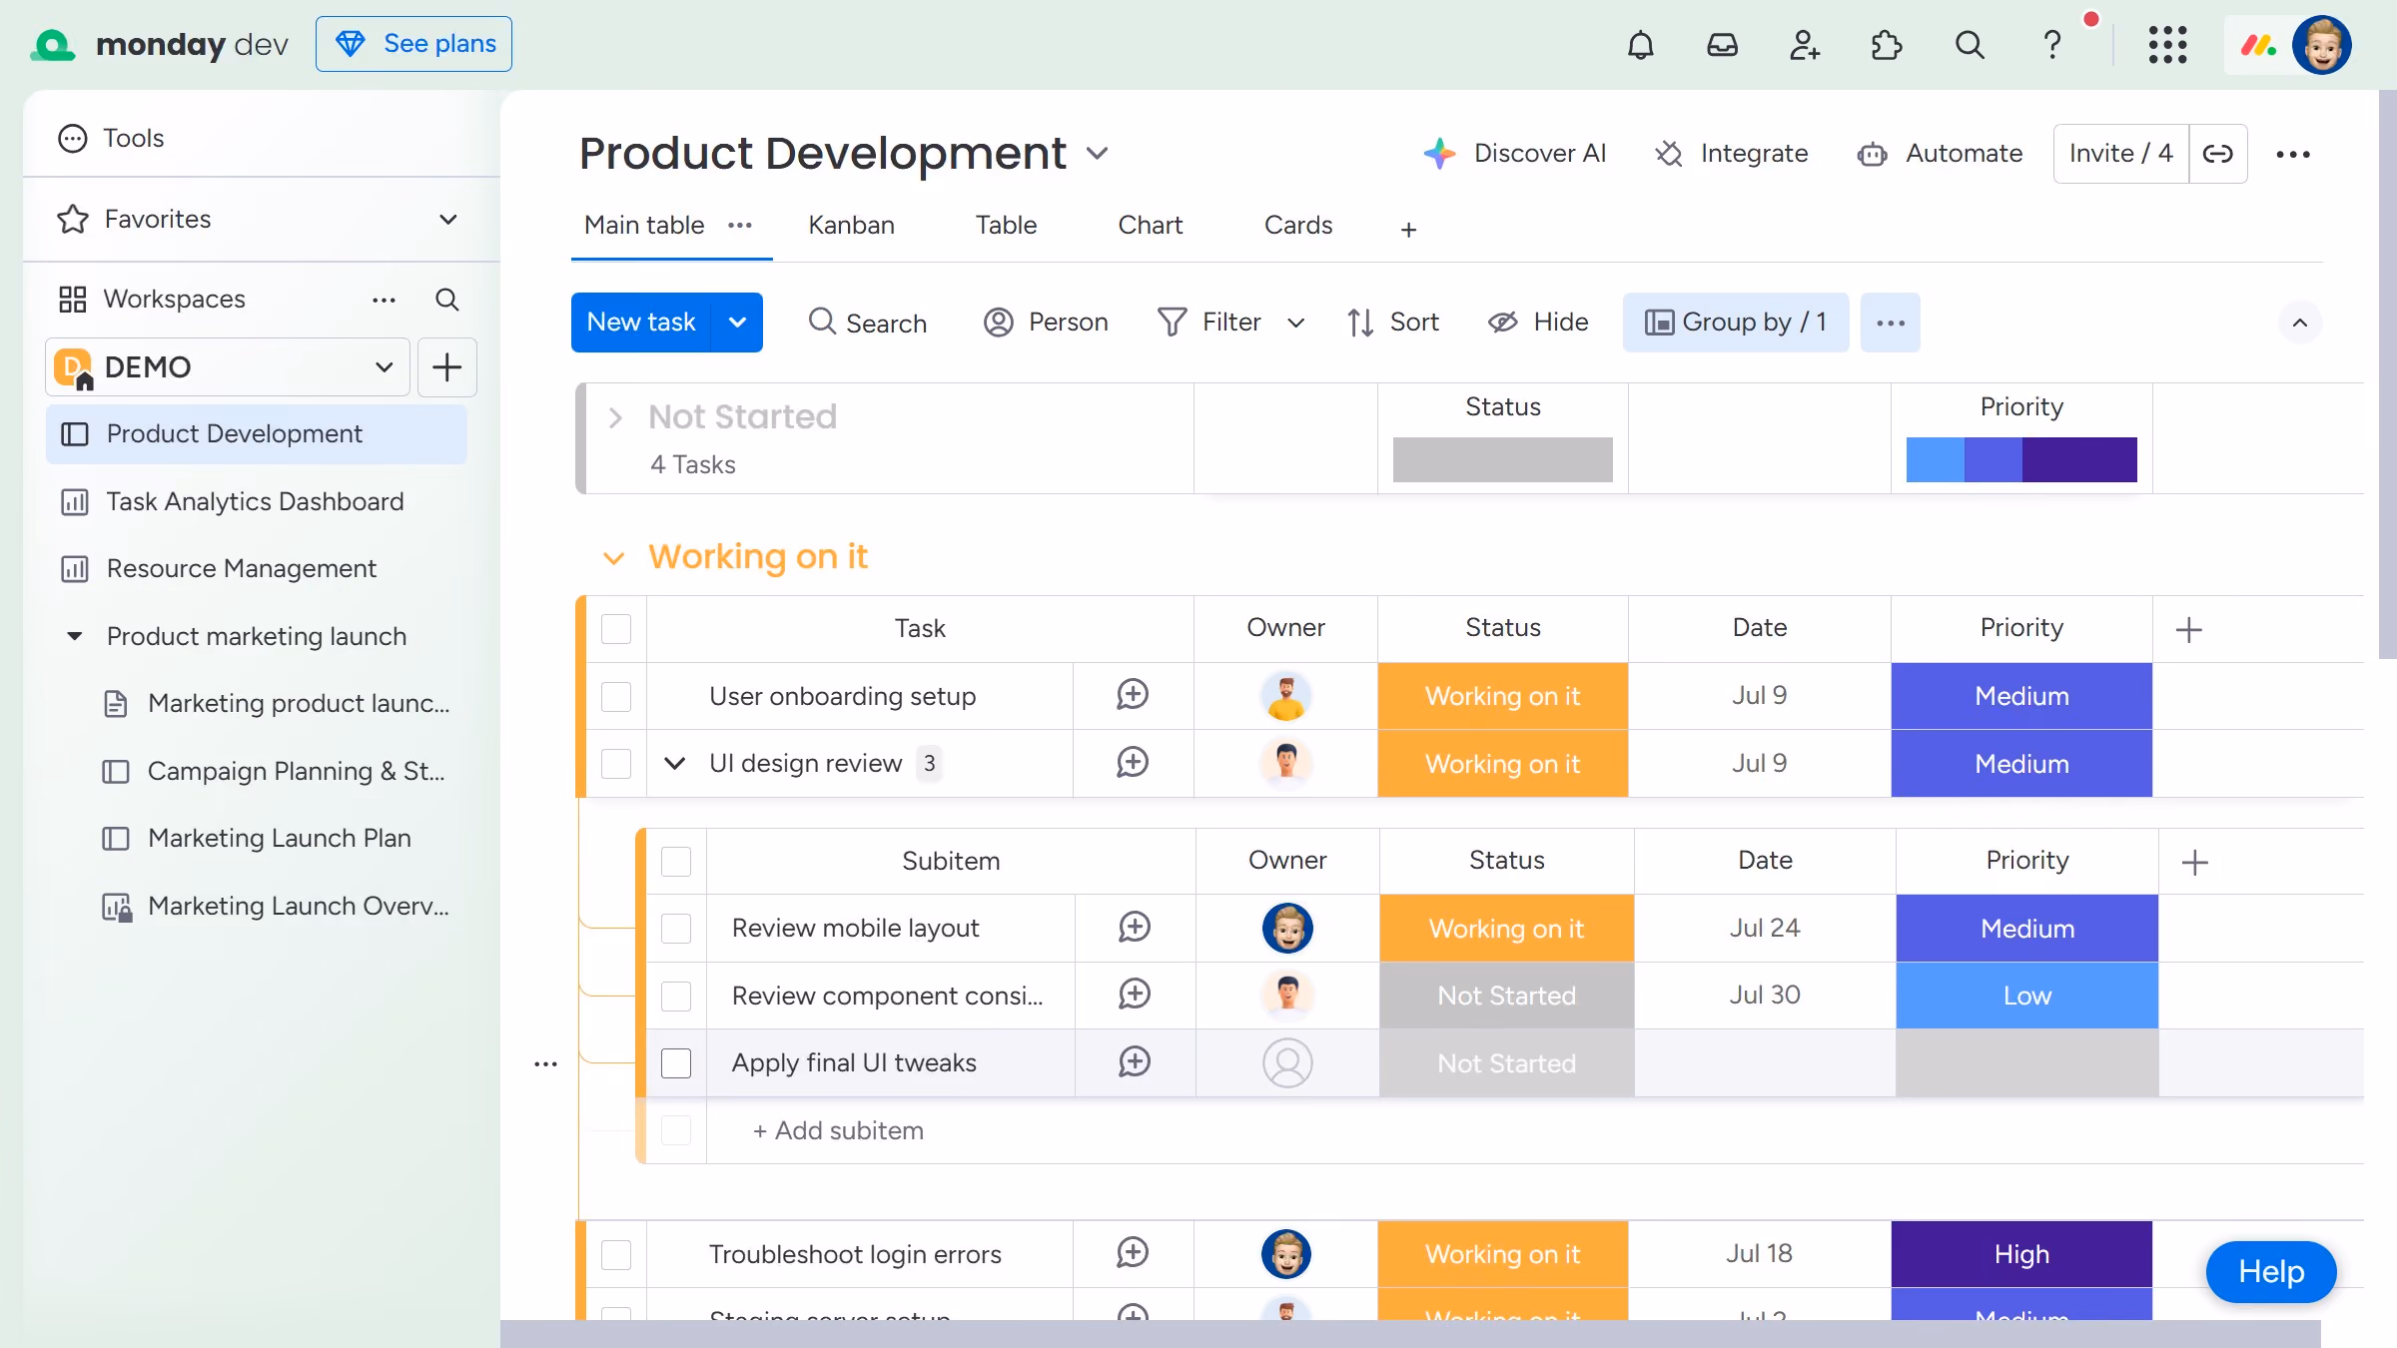
Task: Collapse Working on it group
Action: [x=613, y=557]
